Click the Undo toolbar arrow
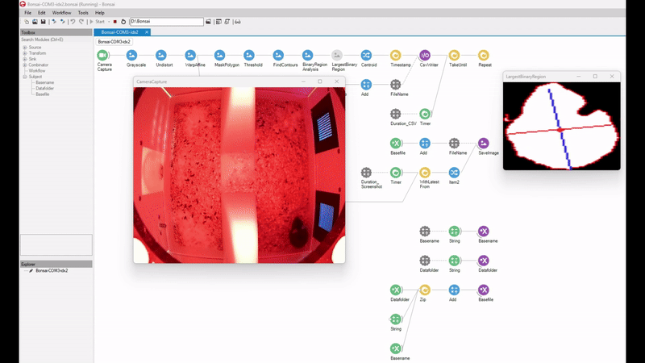The height and width of the screenshot is (363, 645). tap(73, 22)
